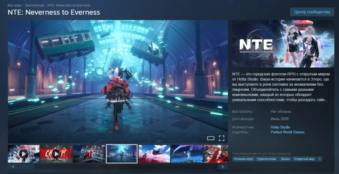Click the left arrow of thumbnail strip
339x174 pixels.
pos(13,167)
